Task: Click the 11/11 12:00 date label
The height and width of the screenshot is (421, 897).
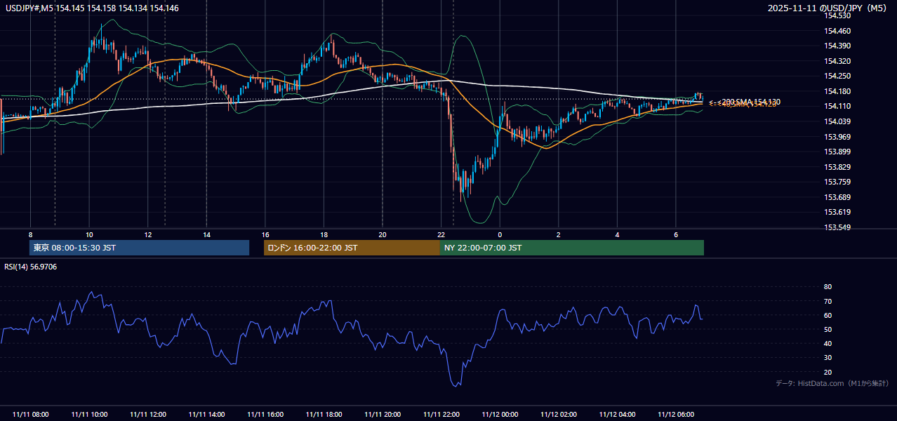Action: (148, 415)
